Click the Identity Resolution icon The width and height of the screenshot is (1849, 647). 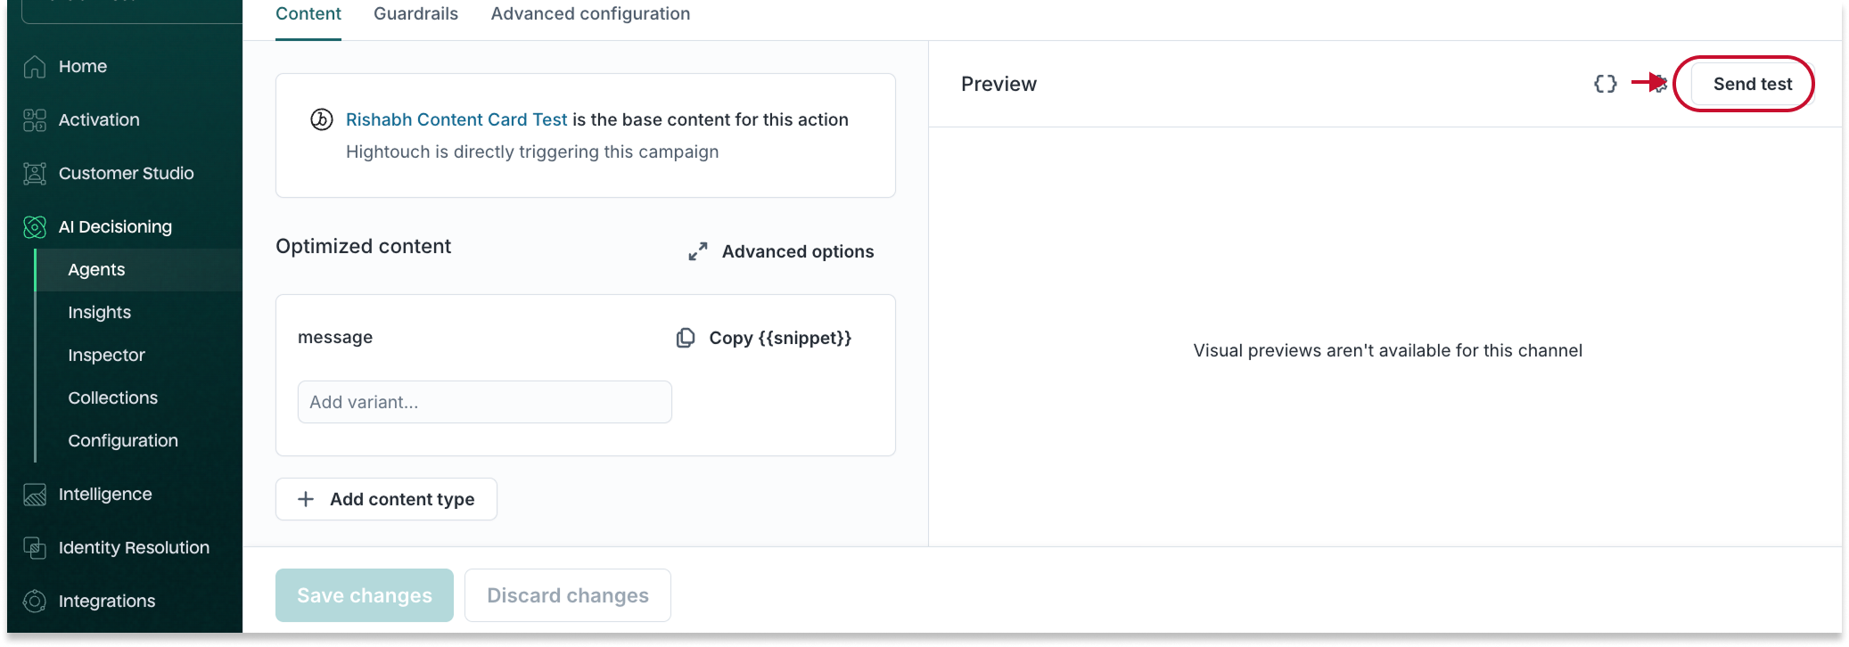tap(35, 548)
